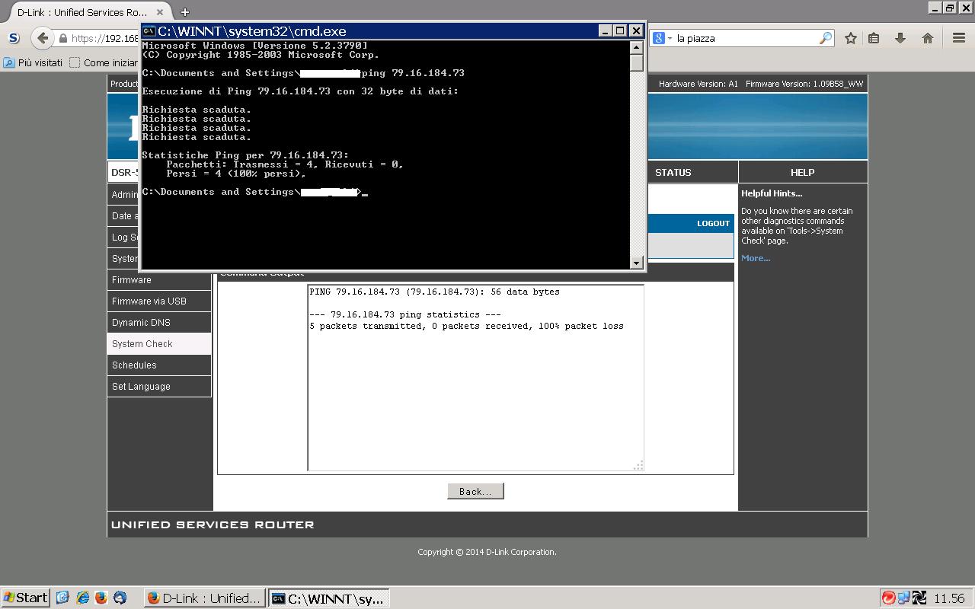Restore down the Firefox browser window
The image size is (975, 609).
click(950, 8)
